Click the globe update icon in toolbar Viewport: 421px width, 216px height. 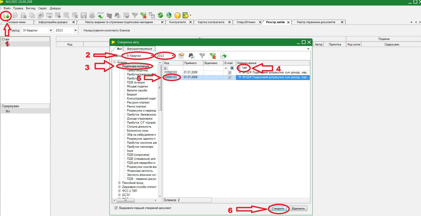(x=169, y=15)
